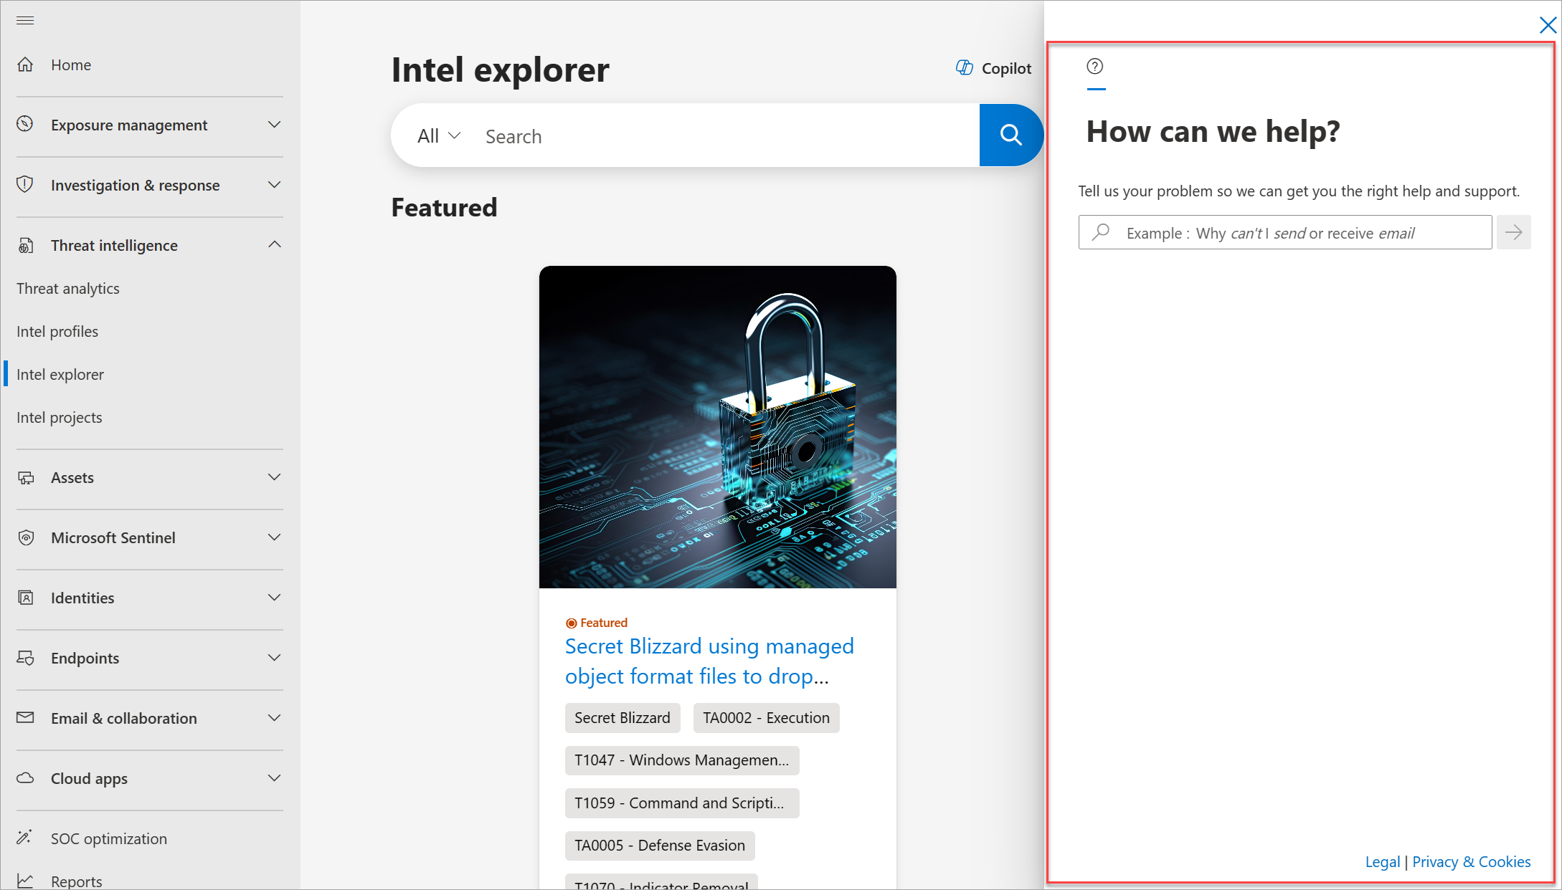Click the Identities badge icon

(26, 598)
